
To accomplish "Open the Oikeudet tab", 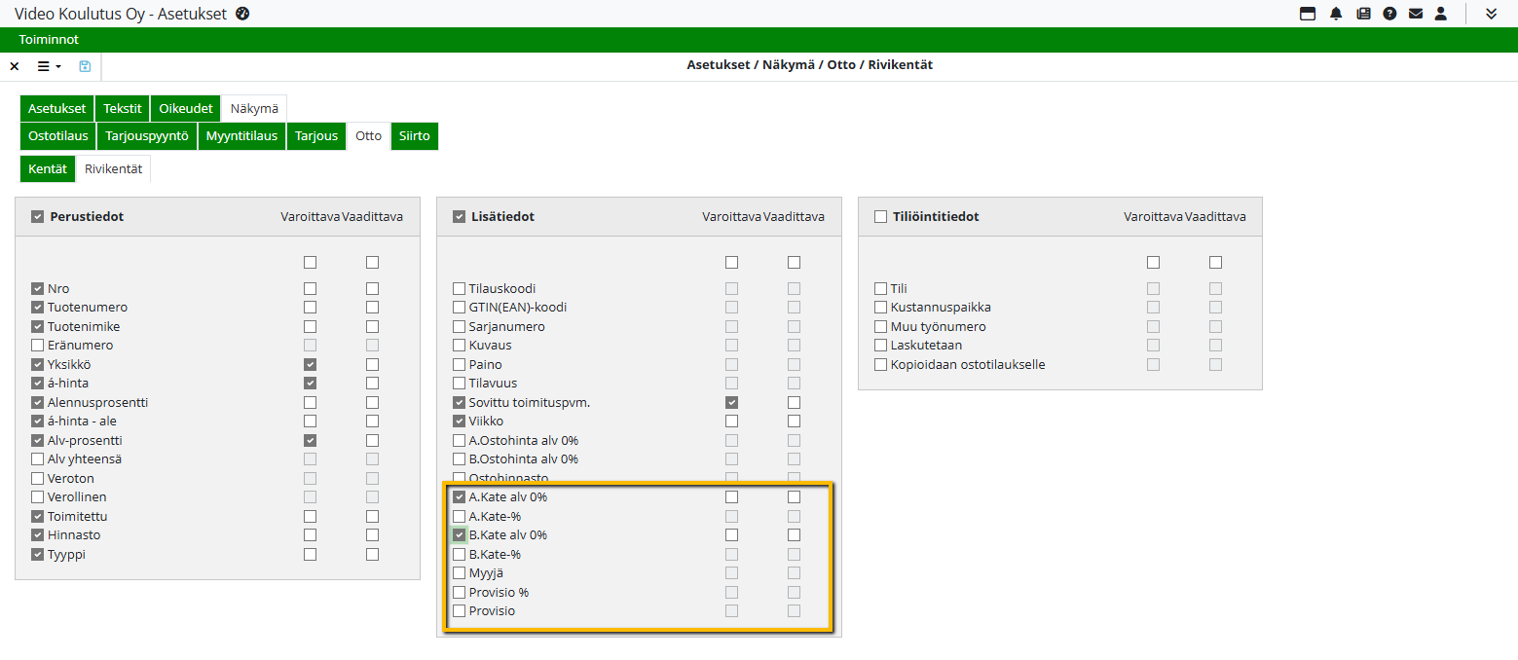I will pyautogui.click(x=185, y=109).
